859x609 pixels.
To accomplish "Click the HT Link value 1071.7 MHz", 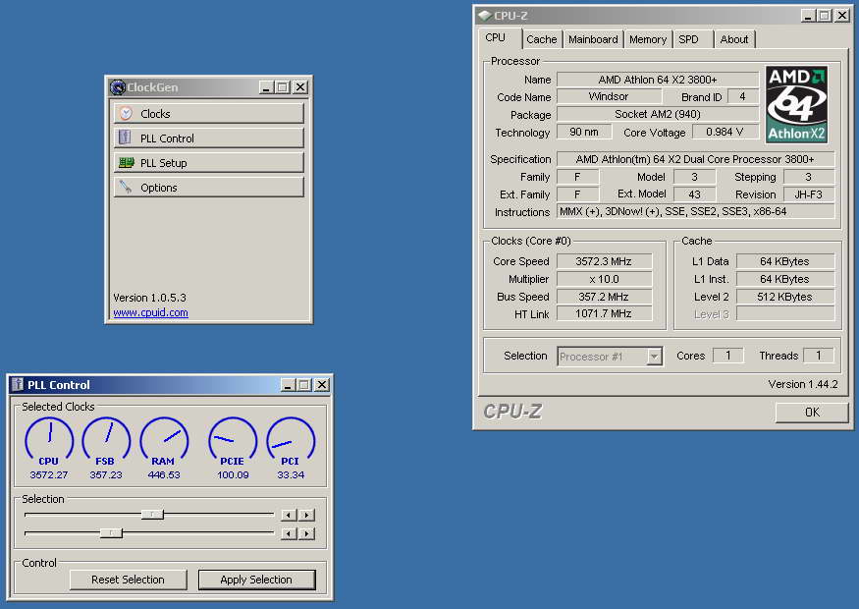I will 605,313.
